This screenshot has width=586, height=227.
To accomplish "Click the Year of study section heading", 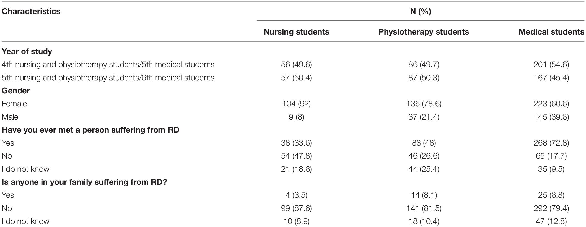I will (x=27, y=51).
